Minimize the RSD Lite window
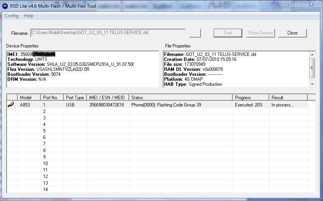The height and width of the screenshot is (201, 323). click(287, 5)
